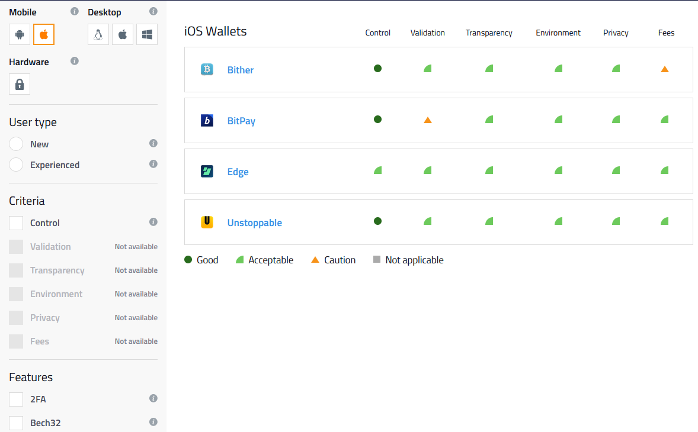The width and height of the screenshot is (698, 432).
Task: Select the Android mobile platform icon
Action: [20, 35]
